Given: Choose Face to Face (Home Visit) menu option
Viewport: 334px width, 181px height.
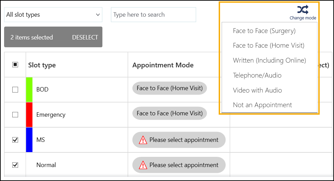Looking at the screenshot, I should tap(268, 46).
